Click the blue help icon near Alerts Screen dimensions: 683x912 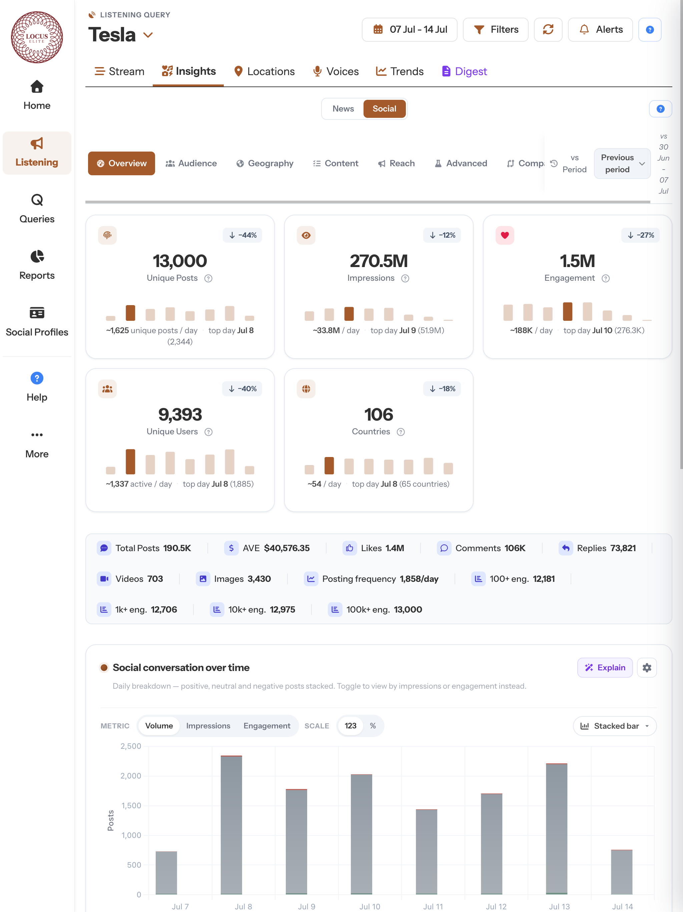(x=650, y=30)
